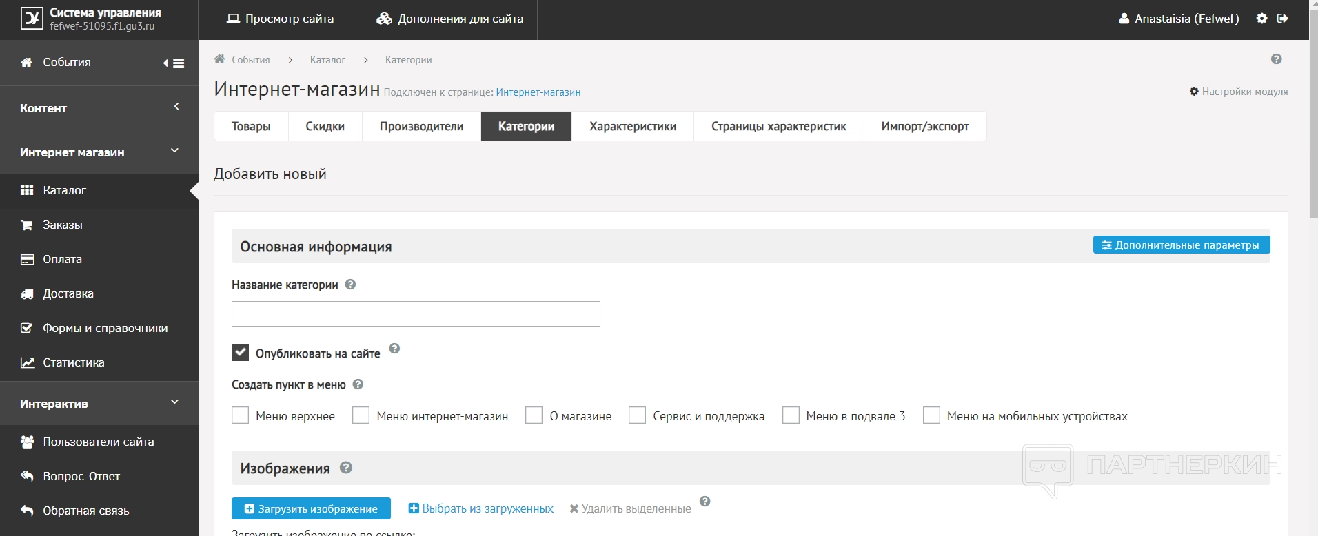Click Дополнительные параметры button
This screenshot has height=536, width=1318.
tap(1181, 245)
